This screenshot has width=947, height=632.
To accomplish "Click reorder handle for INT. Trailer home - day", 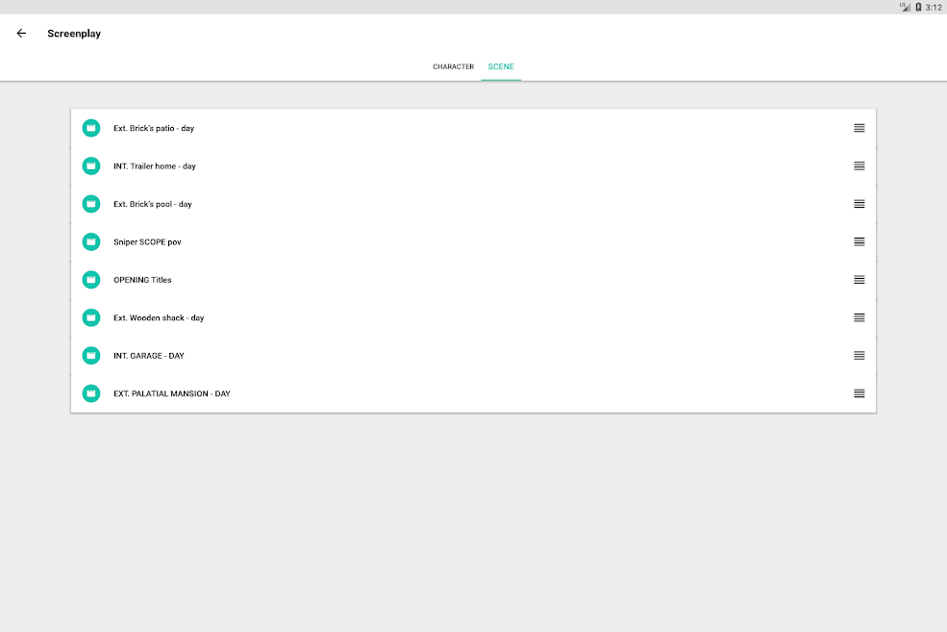I will (x=859, y=165).
